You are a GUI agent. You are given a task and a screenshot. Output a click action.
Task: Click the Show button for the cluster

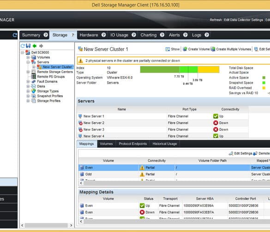172,49
